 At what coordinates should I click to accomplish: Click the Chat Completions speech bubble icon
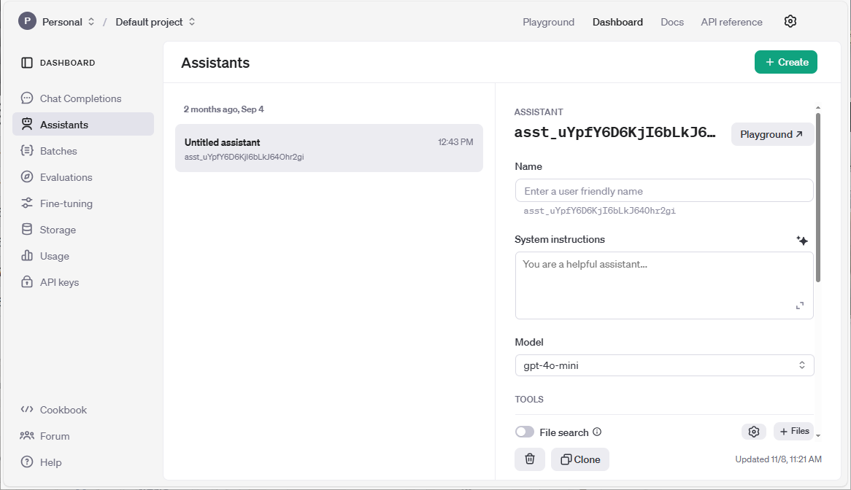[x=26, y=98]
